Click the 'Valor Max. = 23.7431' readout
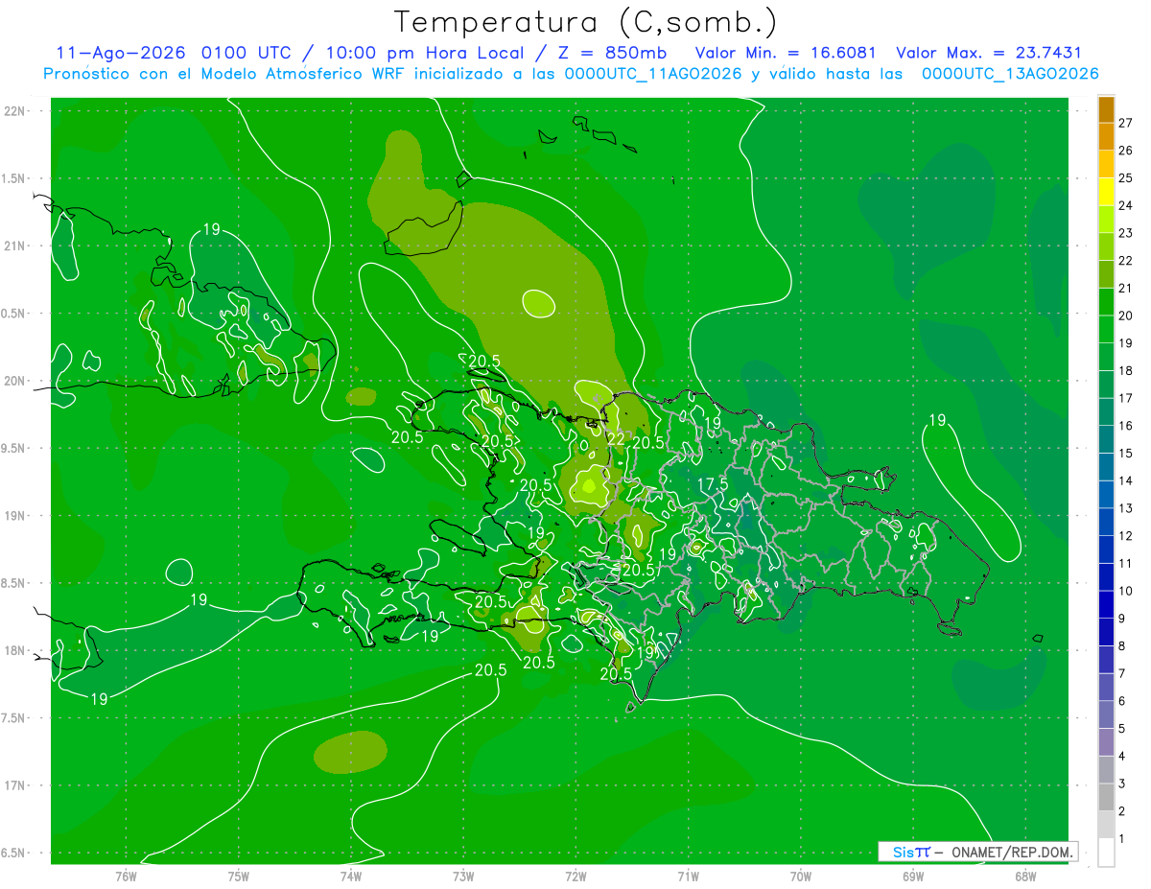The height and width of the screenshot is (889, 1151). 989,53
